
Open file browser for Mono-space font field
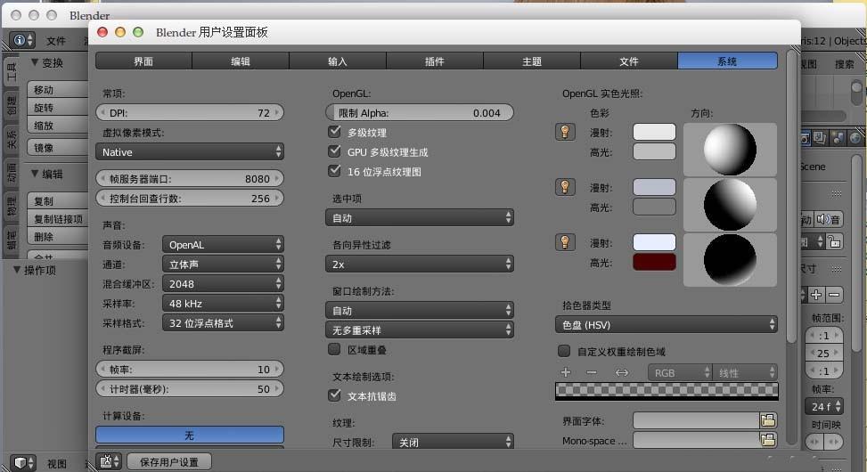point(767,440)
